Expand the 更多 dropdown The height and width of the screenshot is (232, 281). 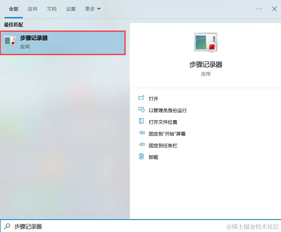click(93, 9)
